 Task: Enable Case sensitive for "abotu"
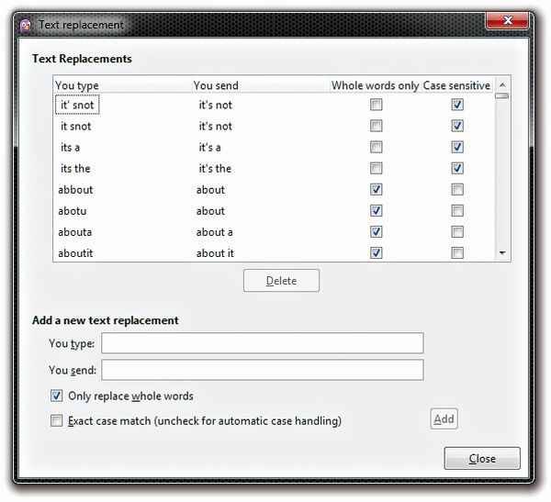point(457,211)
